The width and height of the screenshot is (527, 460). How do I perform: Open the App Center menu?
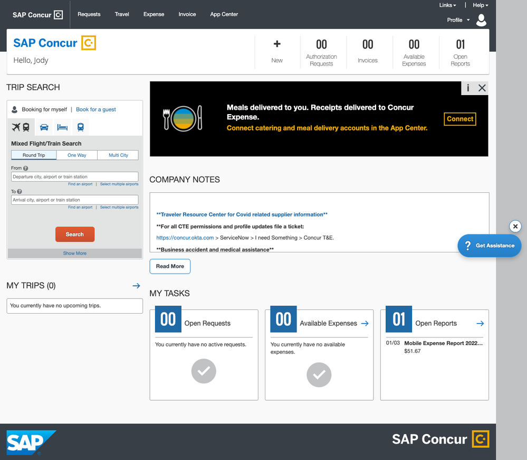coord(224,14)
